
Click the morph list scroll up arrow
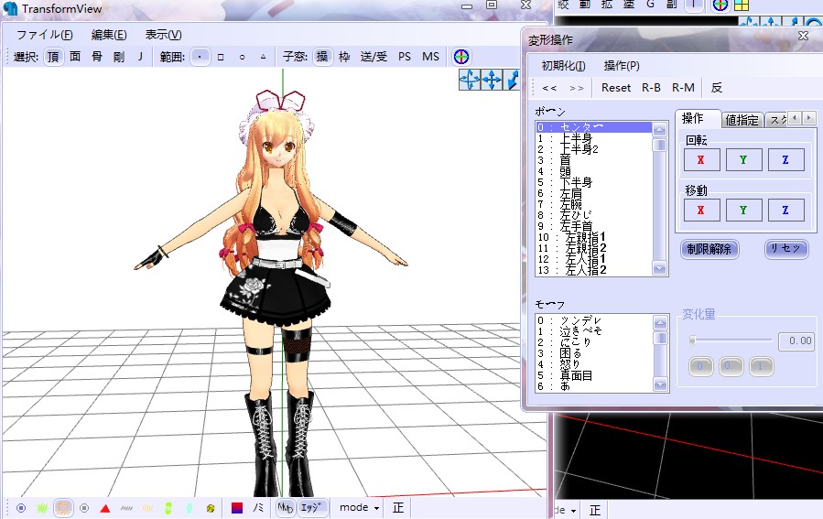660,322
